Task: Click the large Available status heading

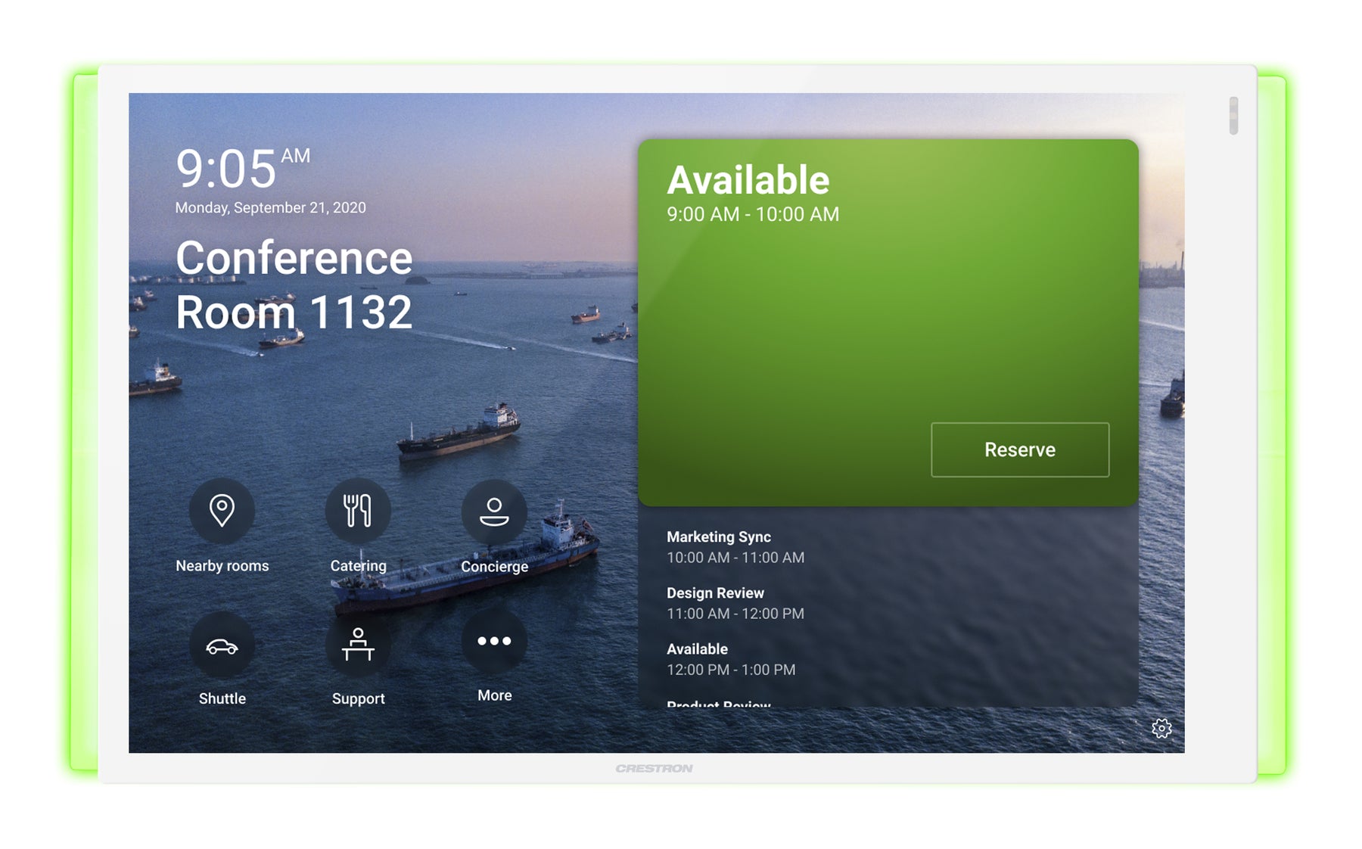Action: coord(748,180)
